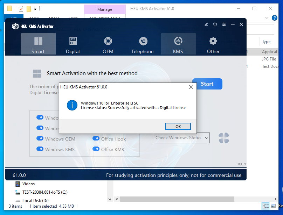The width and height of the screenshot is (283, 215).
Task: Click the Explorer search box
Action: coord(261,29)
